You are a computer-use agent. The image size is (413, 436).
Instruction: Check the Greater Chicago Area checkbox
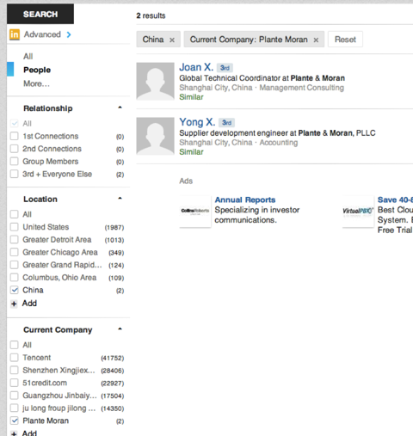pyautogui.click(x=14, y=252)
